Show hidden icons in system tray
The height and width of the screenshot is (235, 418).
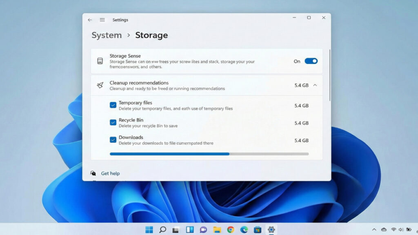pos(374,230)
